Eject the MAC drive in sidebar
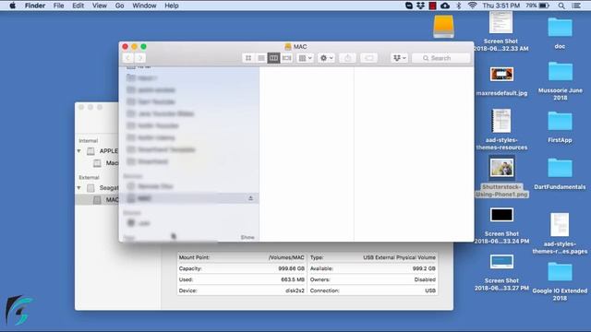Image resolution: width=591 pixels, height=332 pixels. tap(250, 198)
